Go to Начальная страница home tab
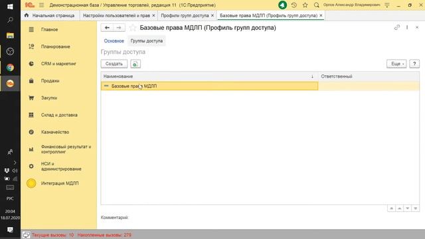The image size is (425, 239). click(50, 15)
